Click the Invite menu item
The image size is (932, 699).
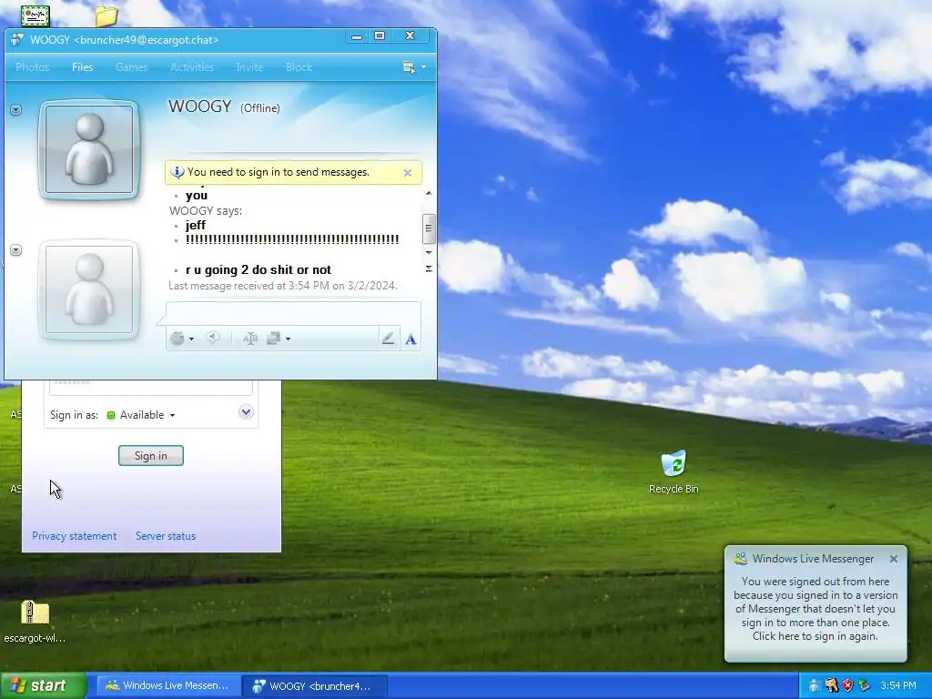249,67
